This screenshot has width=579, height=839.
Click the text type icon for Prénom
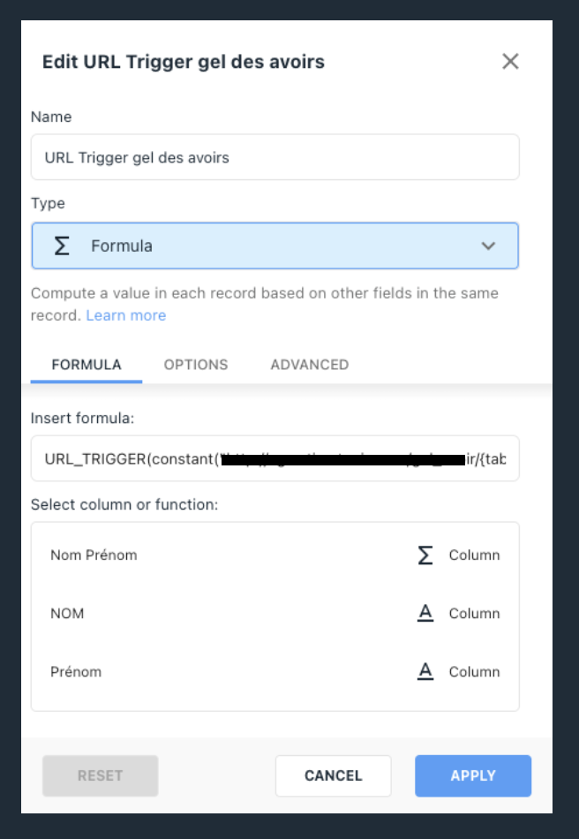(425, 671)
